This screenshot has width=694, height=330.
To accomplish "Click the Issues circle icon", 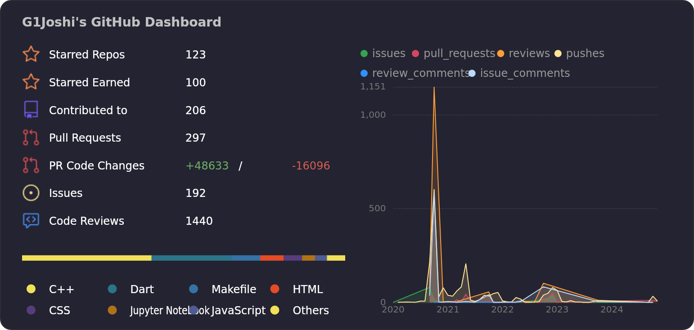I will click(x=31, y=193).
